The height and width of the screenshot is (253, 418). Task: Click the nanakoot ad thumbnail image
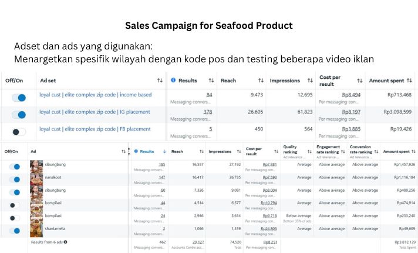36,179
